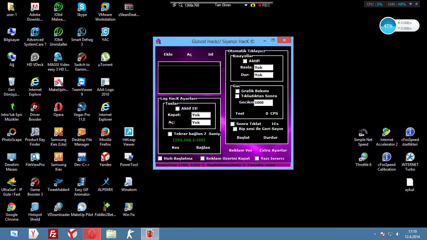The width and height of the screenshot is (427, 240).
Task: Open µTorrent desktop icon
Action: (x=105, y=59)
